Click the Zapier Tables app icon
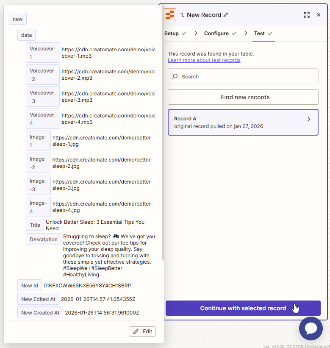Image resolution: width=330 pixels, height=348 pixels. click(170, 15)
